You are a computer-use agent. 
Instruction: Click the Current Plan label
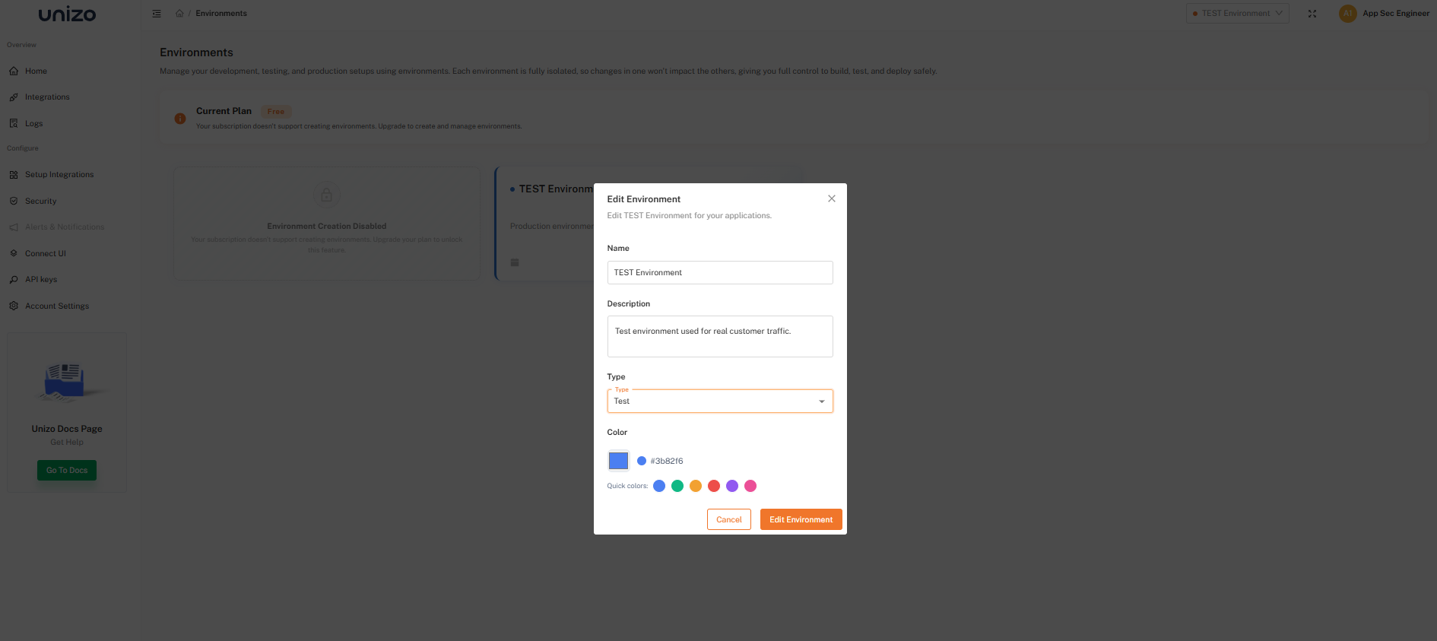point(224,111)
